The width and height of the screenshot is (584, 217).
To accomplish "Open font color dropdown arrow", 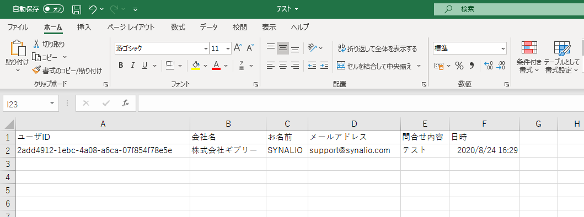I will click(x=226, y=66).
